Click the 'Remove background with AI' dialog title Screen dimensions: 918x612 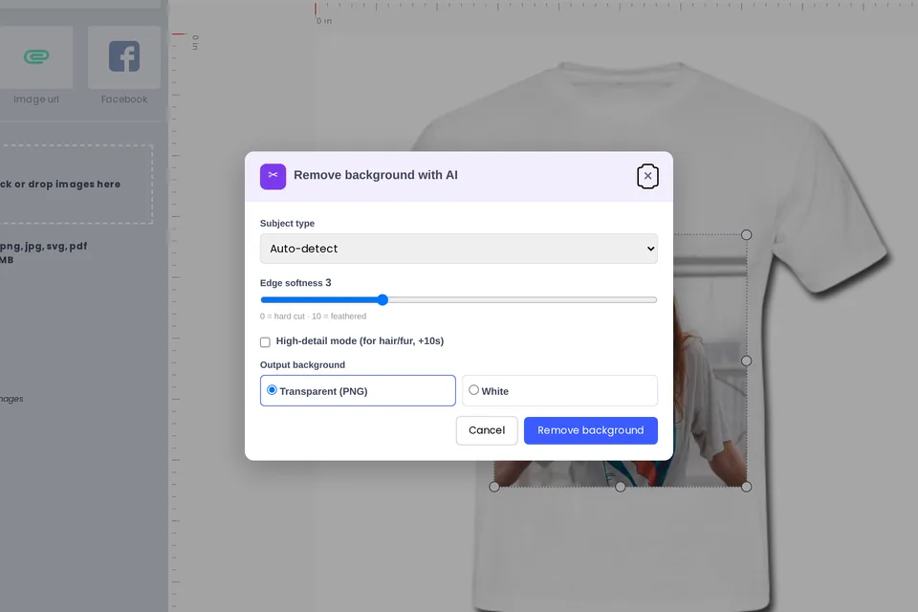point(376,175)
